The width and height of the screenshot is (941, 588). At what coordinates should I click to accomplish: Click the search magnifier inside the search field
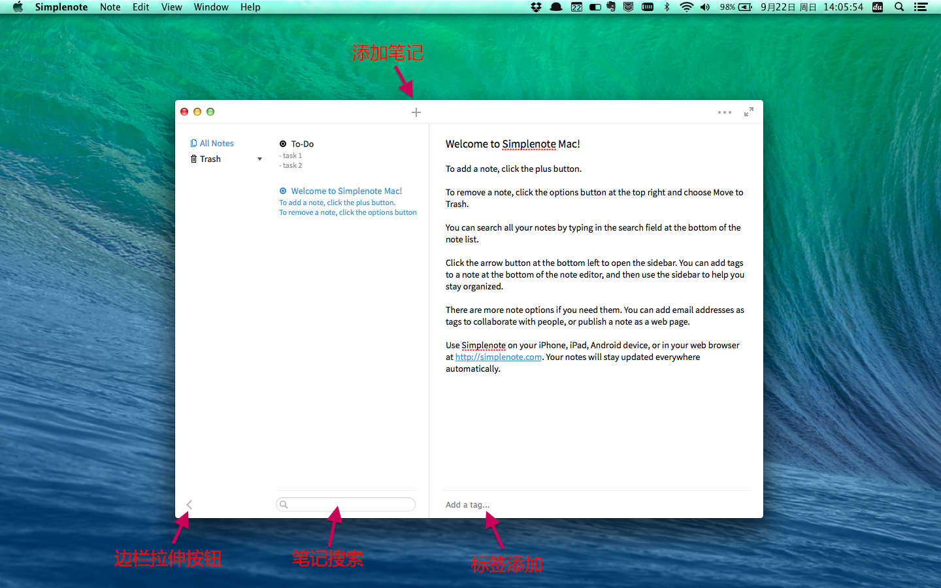284,504
